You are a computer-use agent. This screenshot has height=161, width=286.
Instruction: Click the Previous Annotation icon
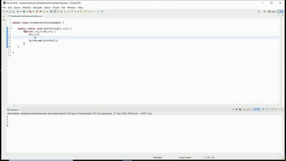pyautogui.click(x=75, y=12)
